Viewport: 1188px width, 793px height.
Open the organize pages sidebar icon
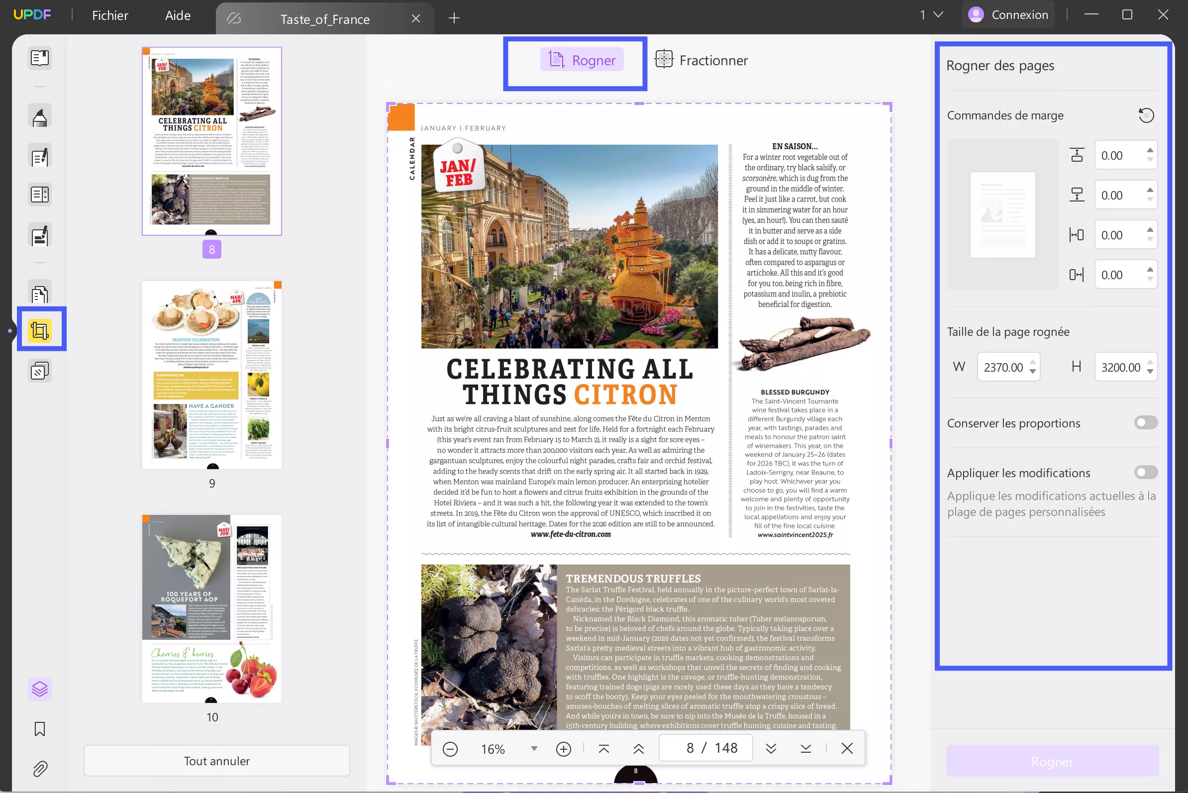click(x=39, y=294)
